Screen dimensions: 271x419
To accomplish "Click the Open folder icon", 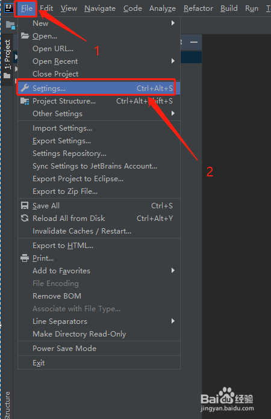I will 25,36.
